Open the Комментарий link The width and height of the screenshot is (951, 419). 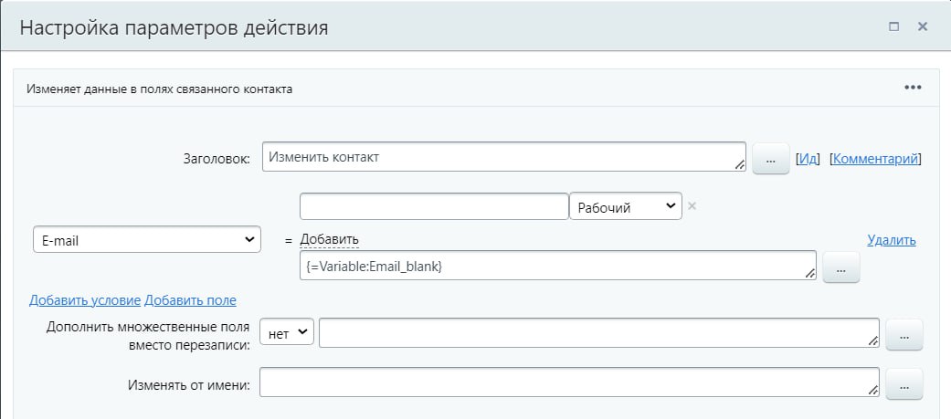tap(874, 159)
